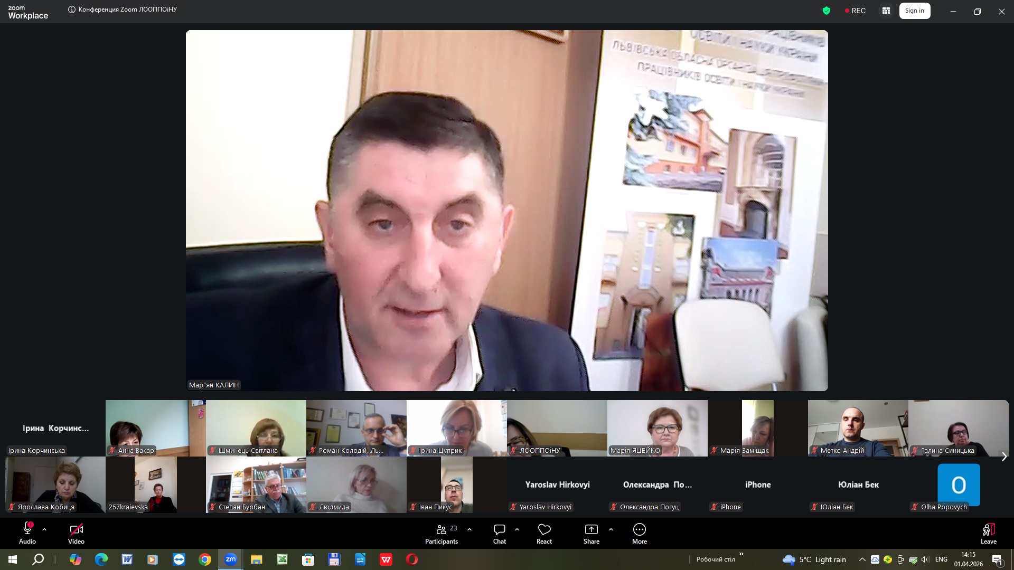Viewport: 1014px width, 570px height.
Task: Leave the meeting
Action: point(988,530)
